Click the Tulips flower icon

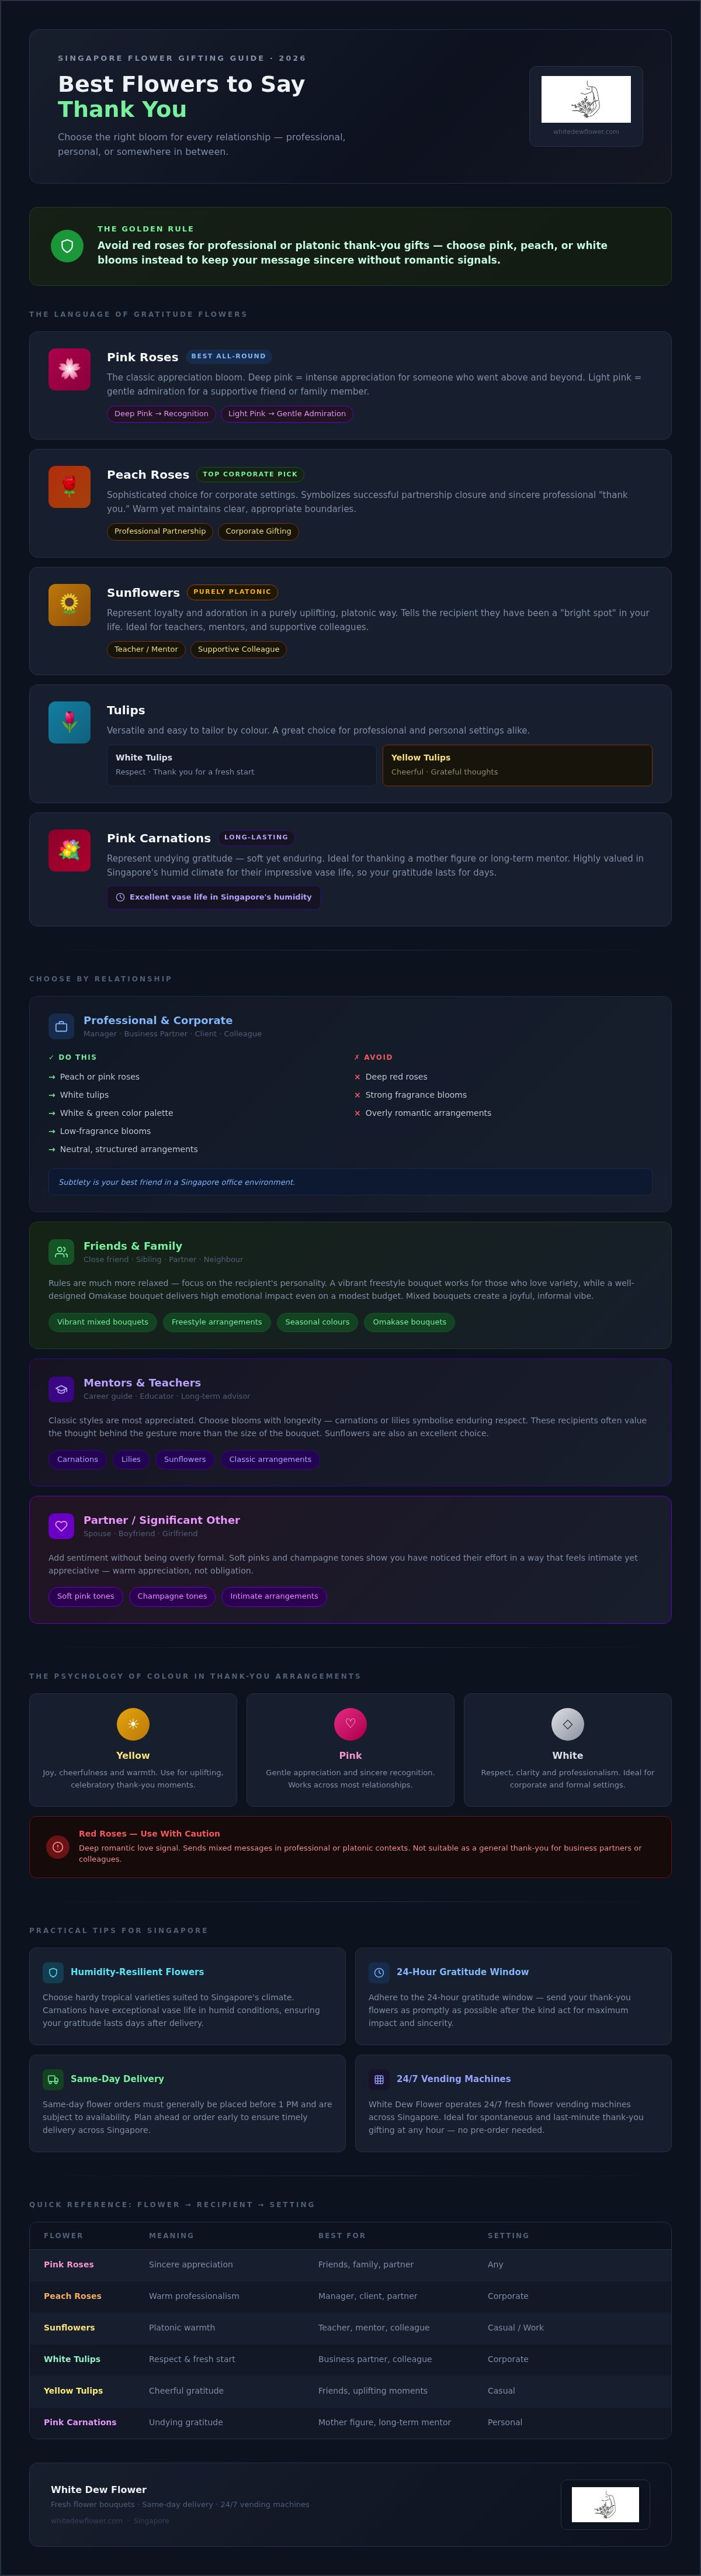click(x=69, y=722)
